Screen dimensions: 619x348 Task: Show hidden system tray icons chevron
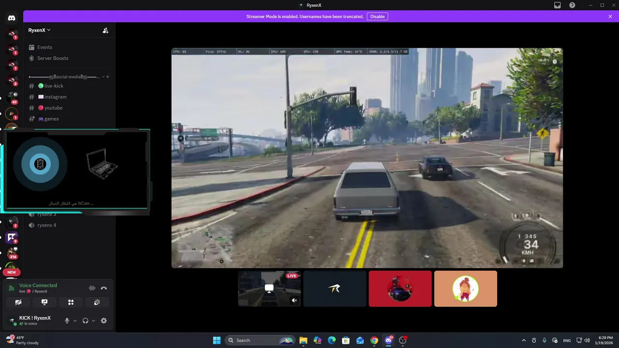(x=524, y=340)
